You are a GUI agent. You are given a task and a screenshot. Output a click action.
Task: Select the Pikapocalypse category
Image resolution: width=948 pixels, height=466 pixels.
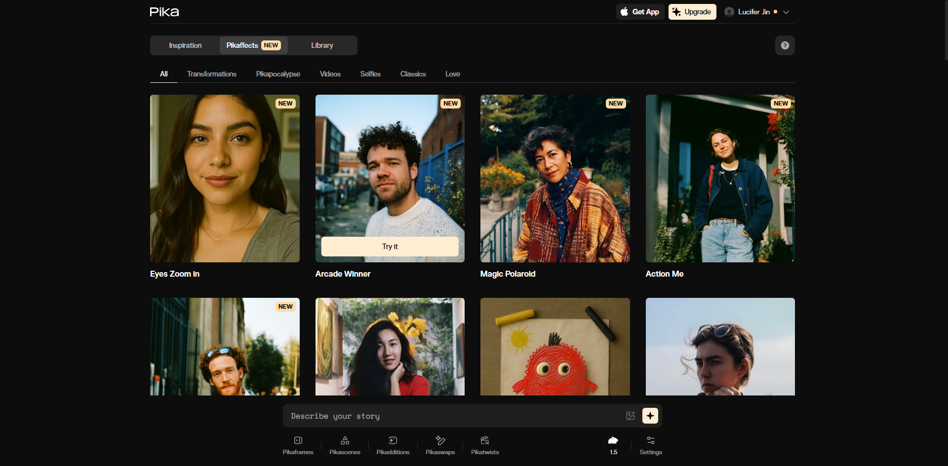(278, 74)
